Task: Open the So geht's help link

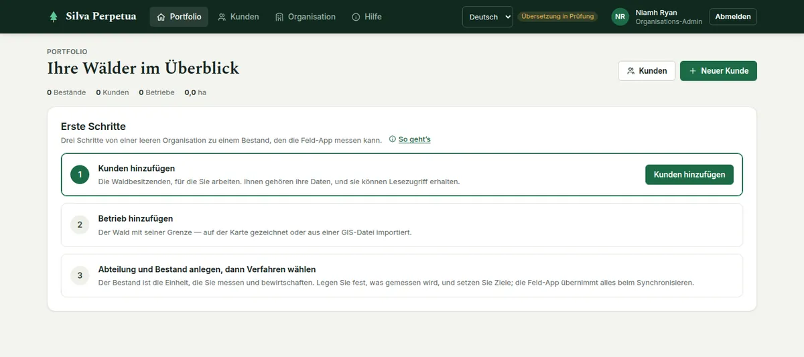Action: click(x=410, y=139)
